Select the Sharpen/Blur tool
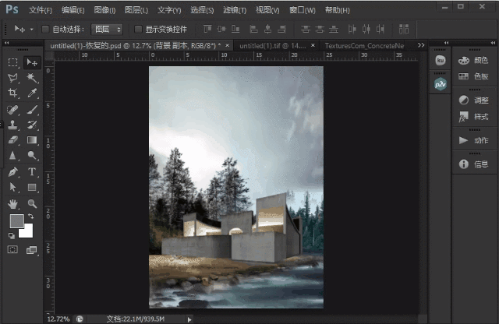This screenshot has width=499, height=324. point(13,156)
